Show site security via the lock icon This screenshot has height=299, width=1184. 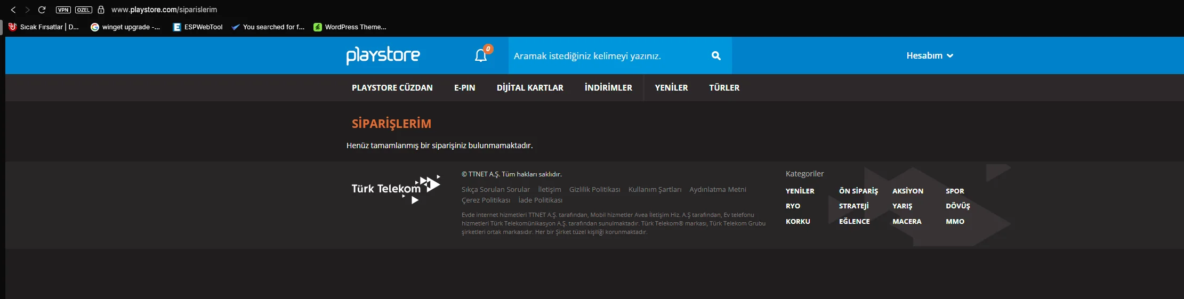pyautogui.click(x=101, y=10)
